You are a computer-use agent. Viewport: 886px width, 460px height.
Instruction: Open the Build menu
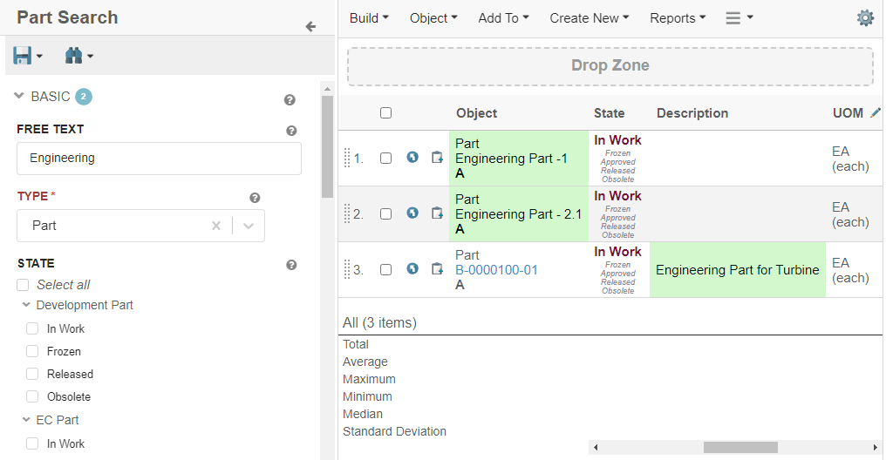tap(369, 18)
